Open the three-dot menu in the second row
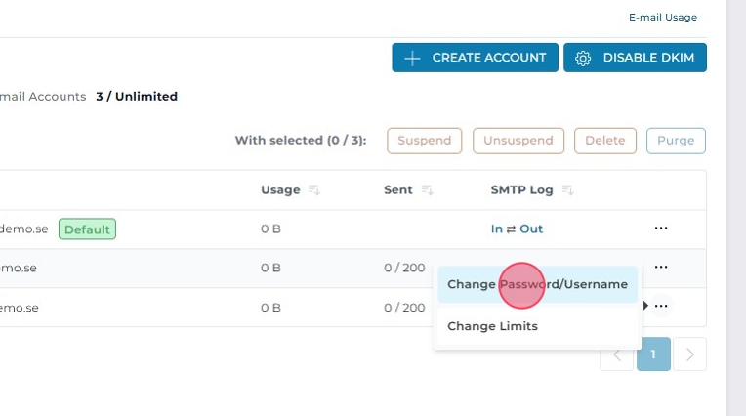The height and width of the screenshot is (416, 746). coord(661,267)
